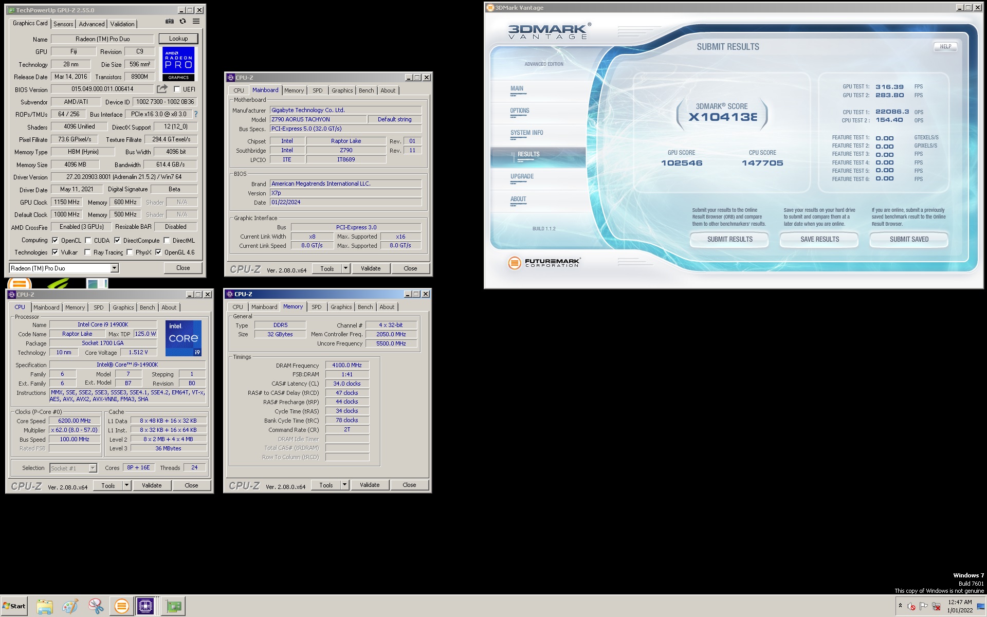Click Save Results button in 3DMark

pos(819,240)
